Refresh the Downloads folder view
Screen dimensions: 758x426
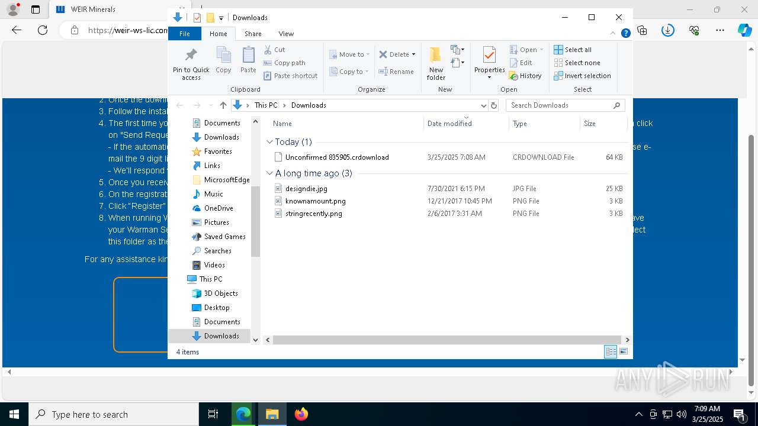(494, 105)
